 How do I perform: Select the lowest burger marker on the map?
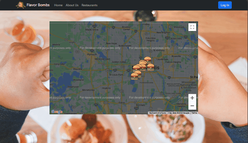(134, 76)
